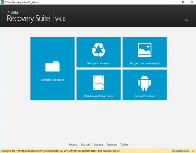Open the Supporta link
Screen dimensions: 196x153
coord(99,144)
